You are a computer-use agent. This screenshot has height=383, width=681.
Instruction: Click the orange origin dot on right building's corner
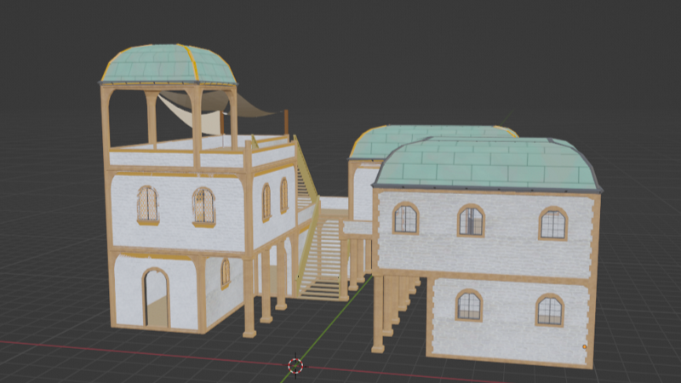point(584,346)
